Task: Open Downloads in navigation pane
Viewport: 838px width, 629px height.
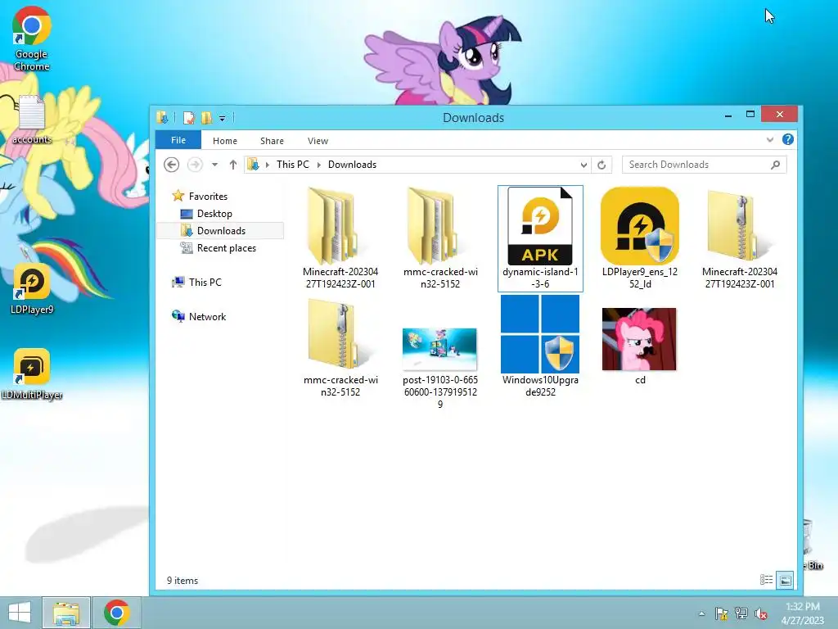Action: tap(221, 230)
